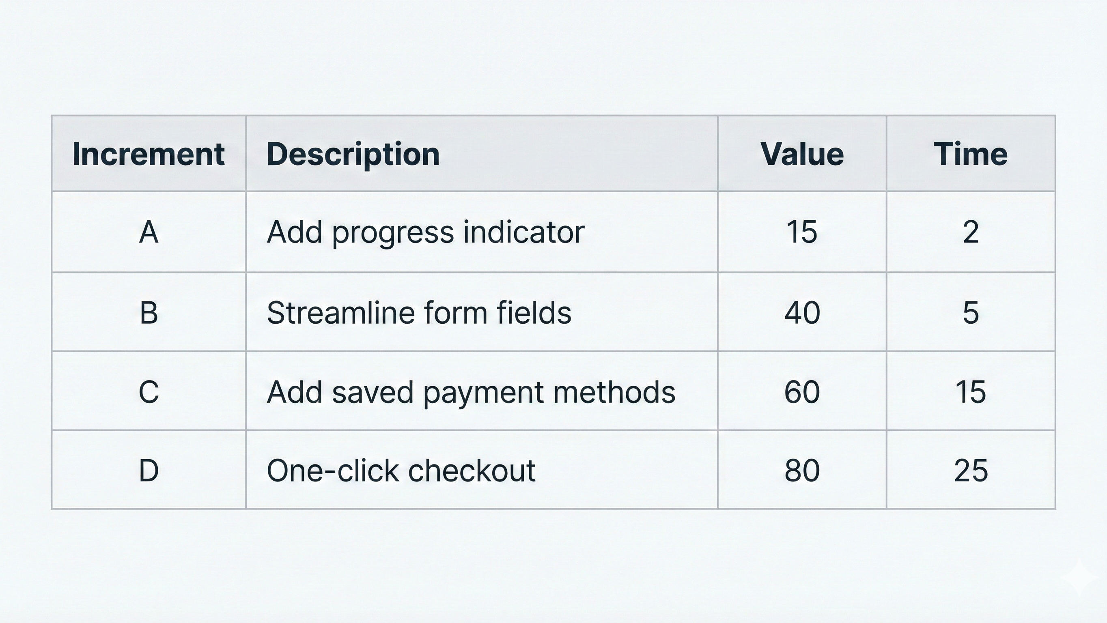
Task: Select the 'Add saved payment methods' cell
Action: point(471,392)
